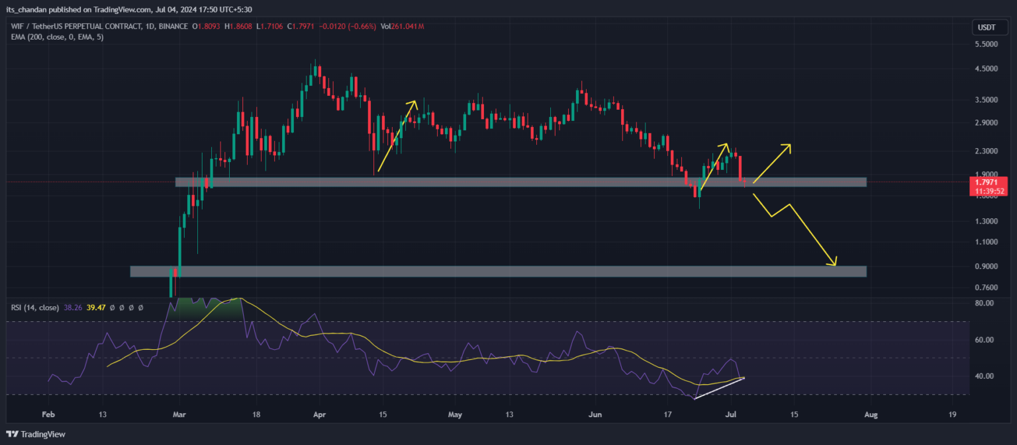Click the TradingView logo in the footer

pos(35,434)
